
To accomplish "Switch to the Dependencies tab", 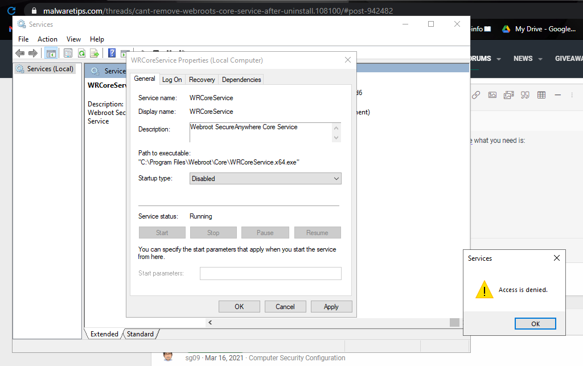I will click(x=241, y=80).
